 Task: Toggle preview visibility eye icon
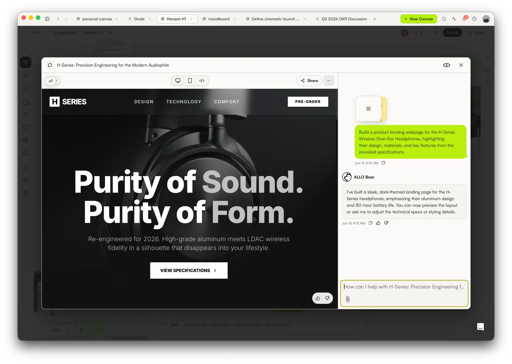click(x=447, y=65)
